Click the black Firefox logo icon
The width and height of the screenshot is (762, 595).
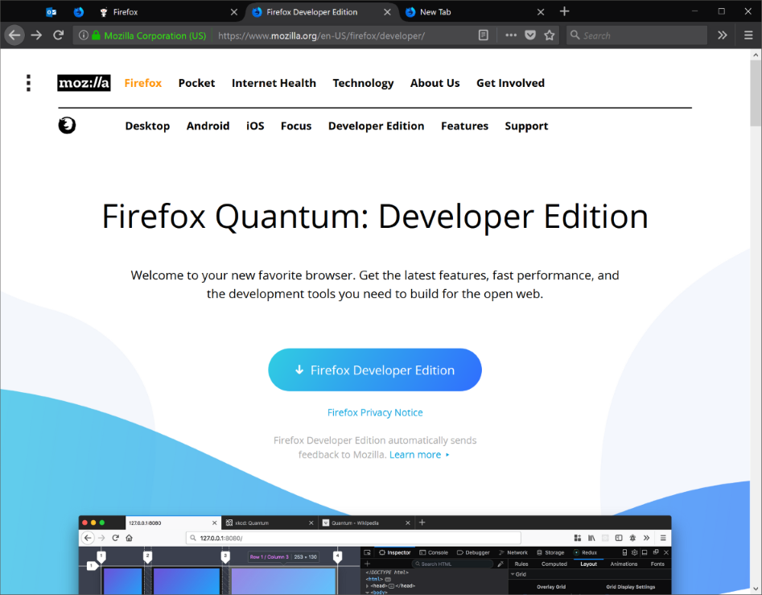tap(67, 126)
